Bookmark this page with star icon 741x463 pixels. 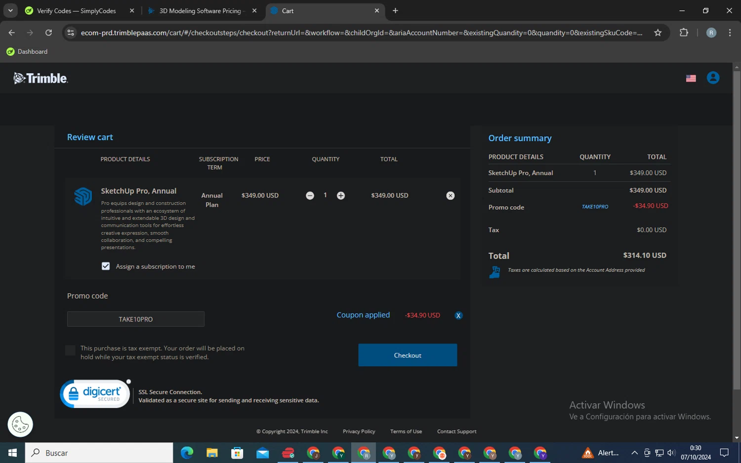coord(658,33)
